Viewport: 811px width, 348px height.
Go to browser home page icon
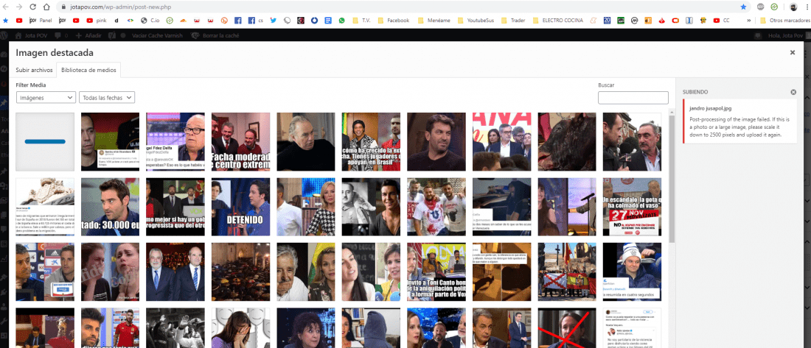[x=46, y=7]
